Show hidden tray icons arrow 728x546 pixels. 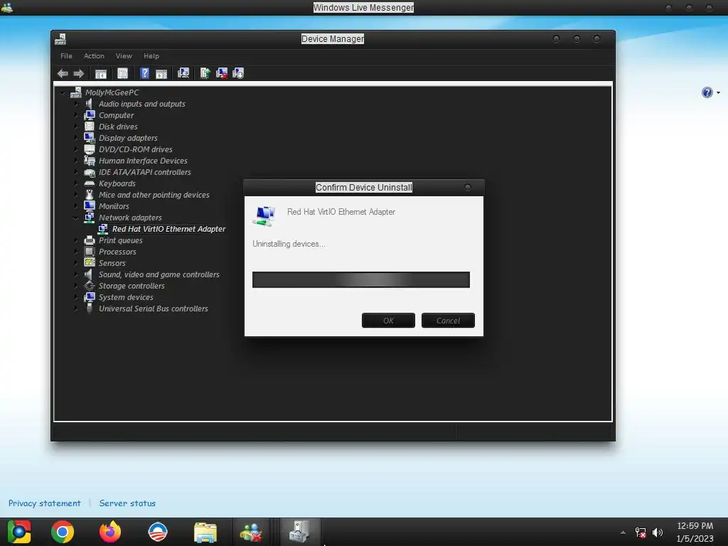[x=623, y=532]
